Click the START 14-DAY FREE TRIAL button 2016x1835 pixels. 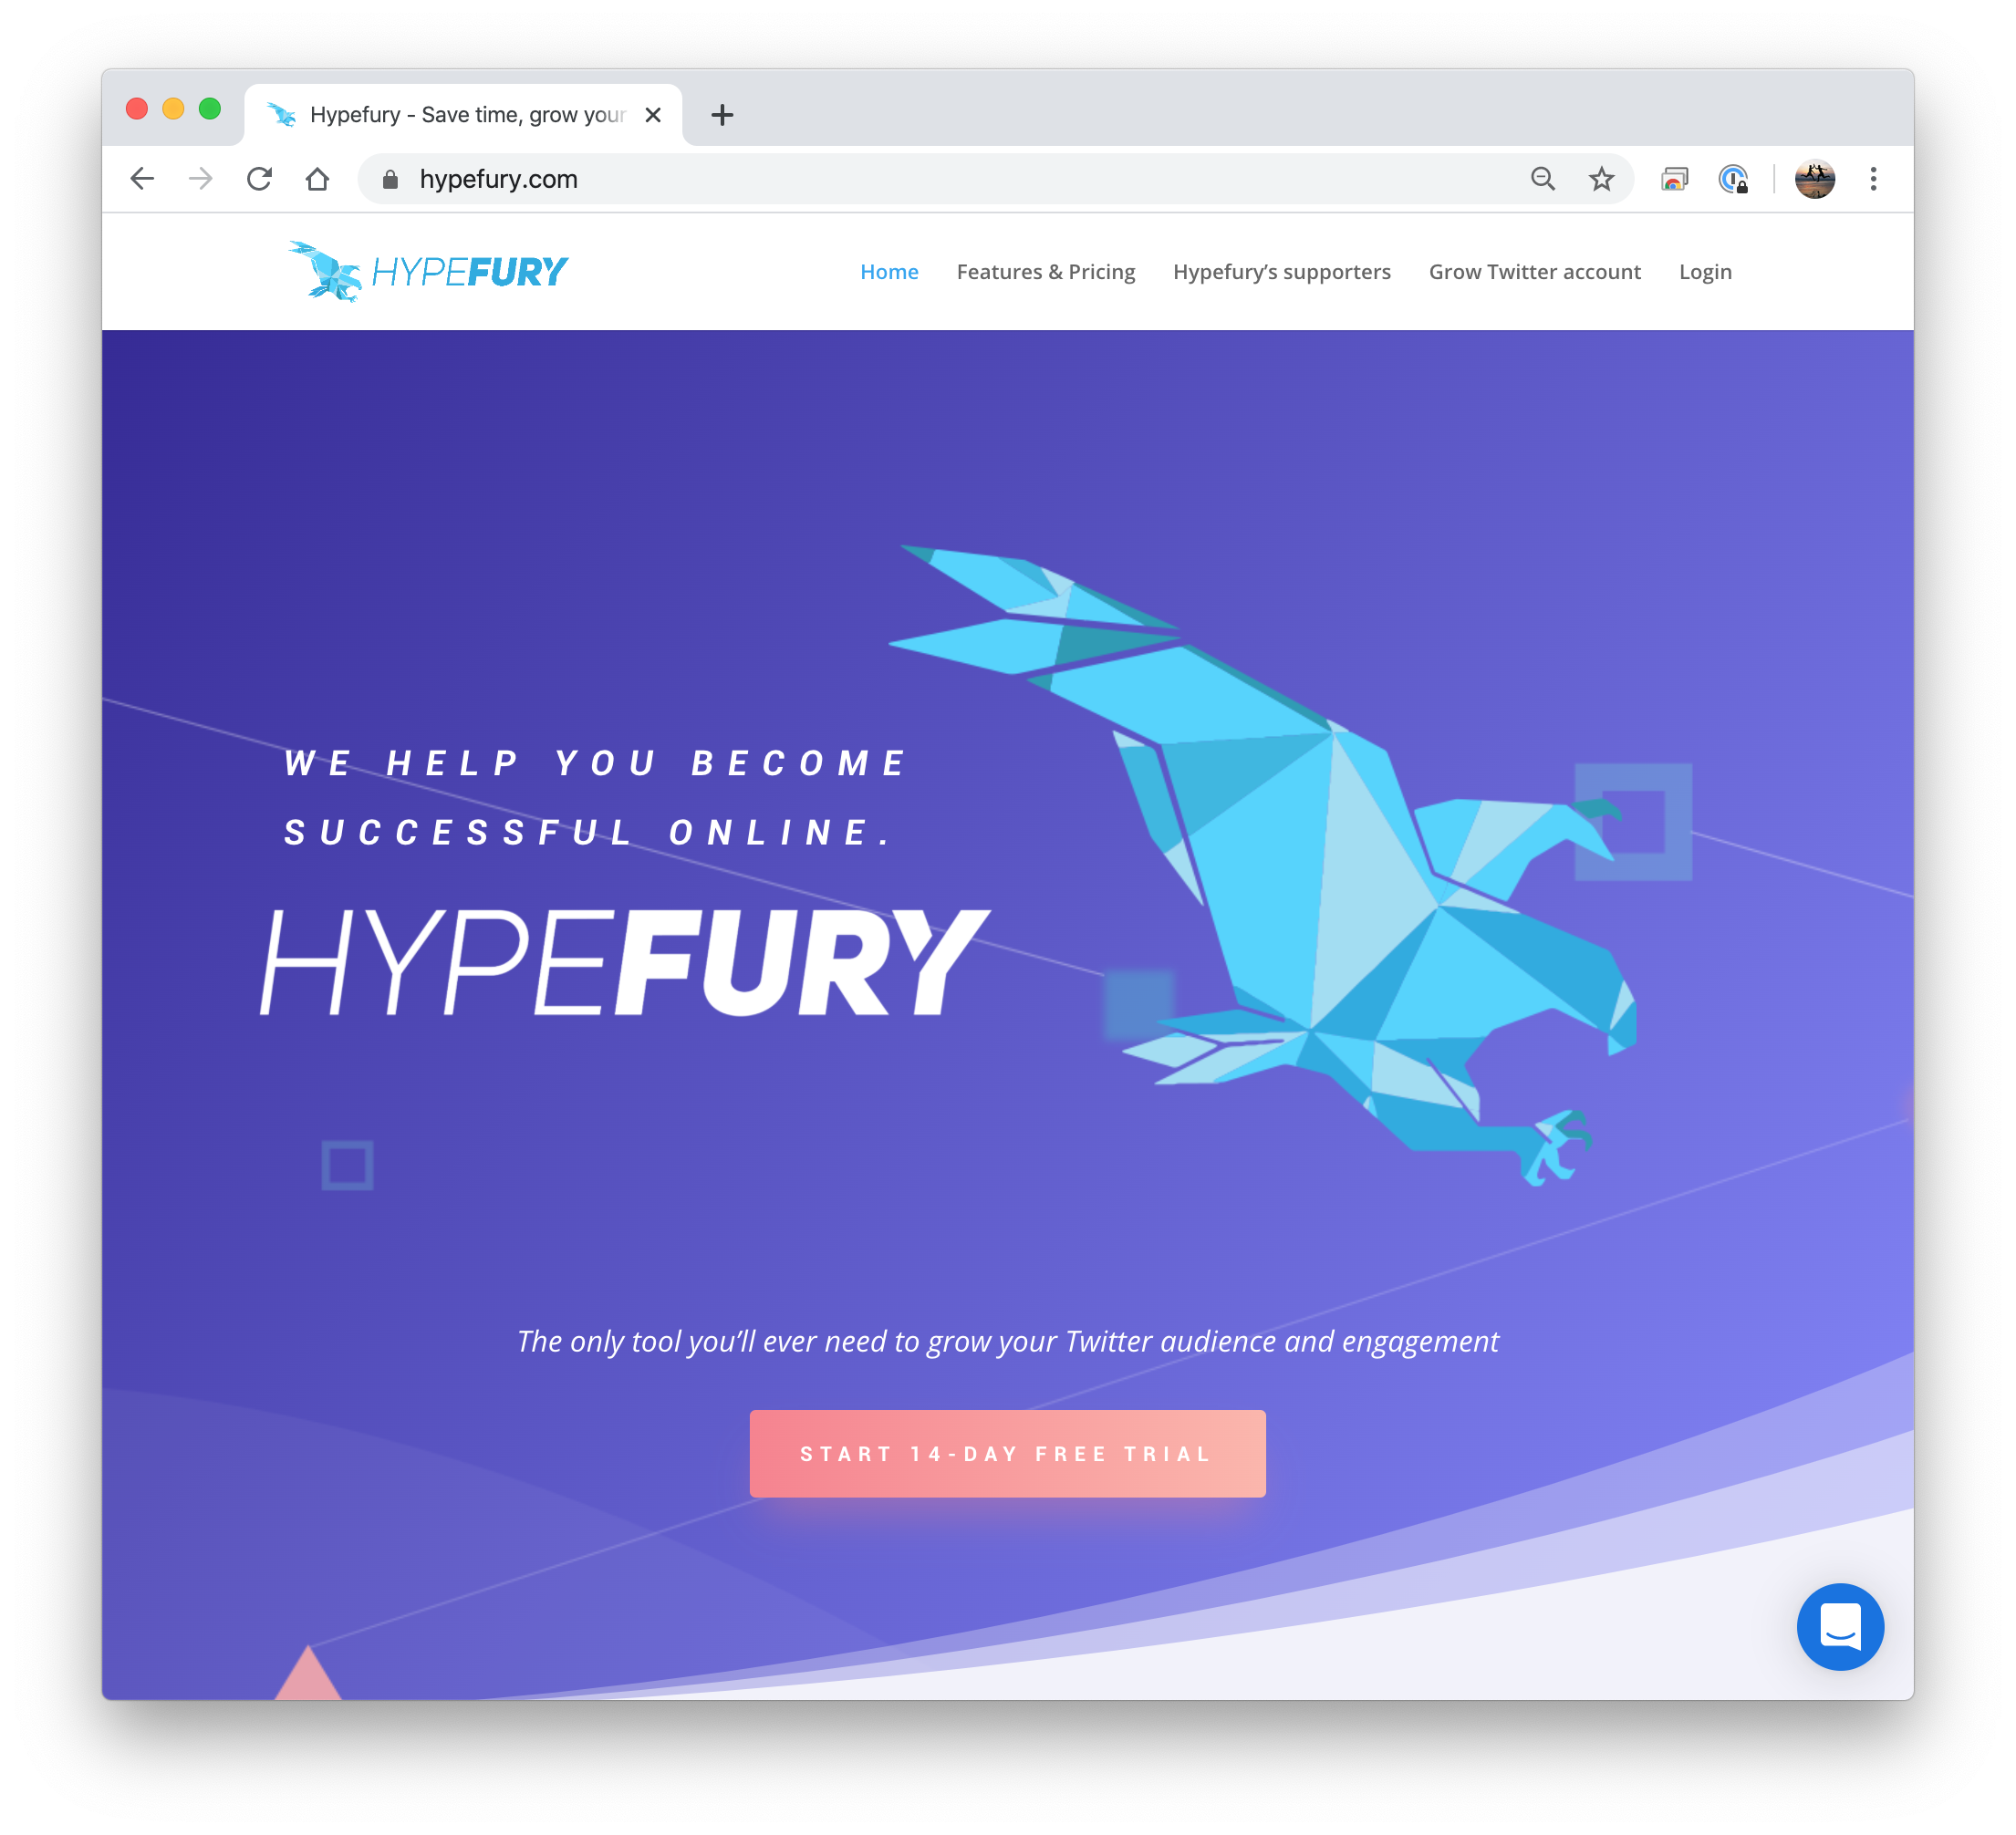[x=1006, y=1452]
